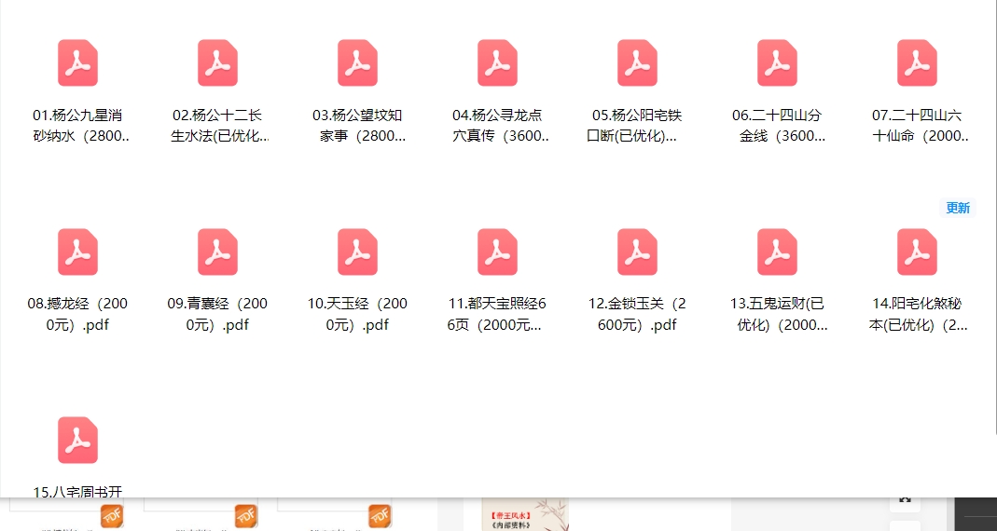997x531 pixels.
Task: Click PDF icon for 15.八宅周书开
Action: [x=77, y=440]
